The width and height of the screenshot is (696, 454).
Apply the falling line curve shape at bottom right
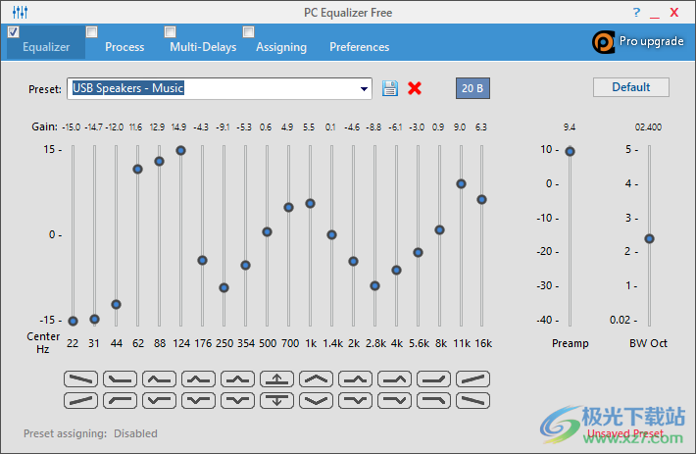point(472,401)
